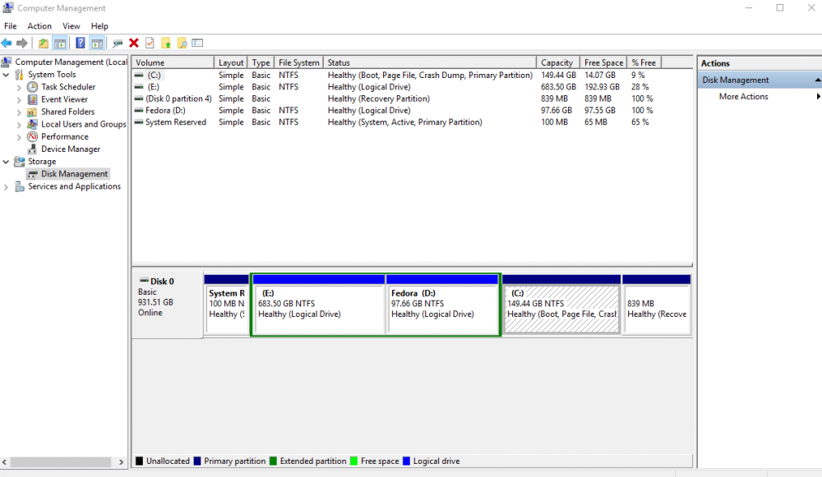
Task: Select 839 MB recovery partition block
Action: click(656, 305)
